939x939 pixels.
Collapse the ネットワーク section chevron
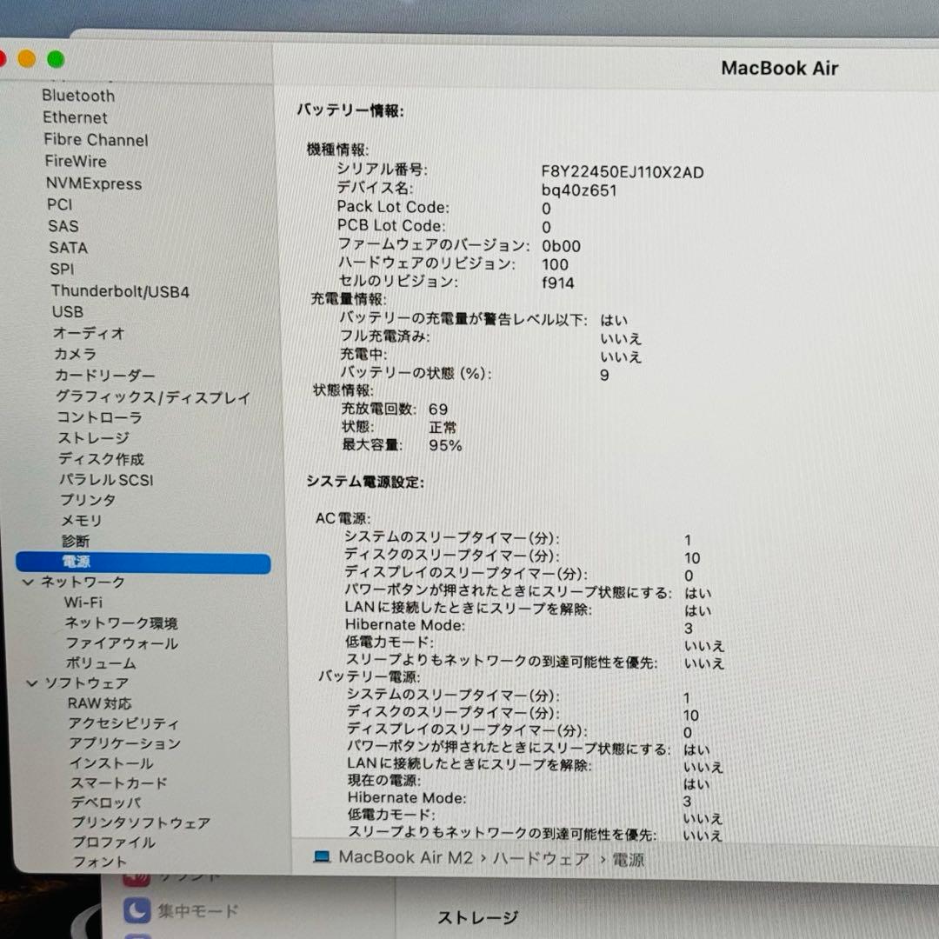[28, 582]
